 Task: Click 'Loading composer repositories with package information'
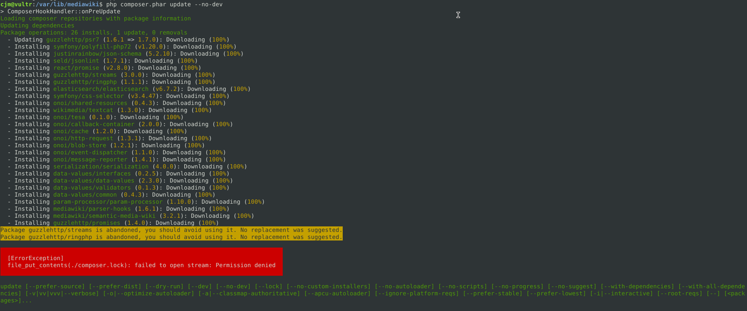coord(96,18)
